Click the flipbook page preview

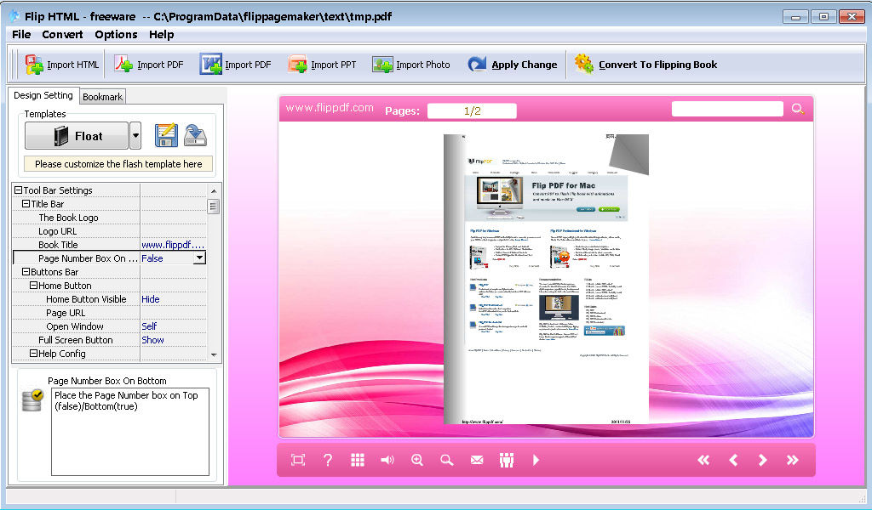[x=546, y=279]
